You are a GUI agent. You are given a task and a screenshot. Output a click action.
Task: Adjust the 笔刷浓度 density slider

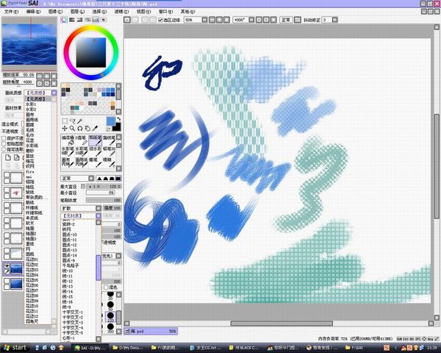point(104,200)
